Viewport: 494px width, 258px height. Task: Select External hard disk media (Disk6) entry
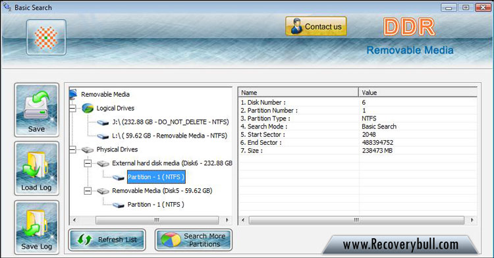pos(172,163)
